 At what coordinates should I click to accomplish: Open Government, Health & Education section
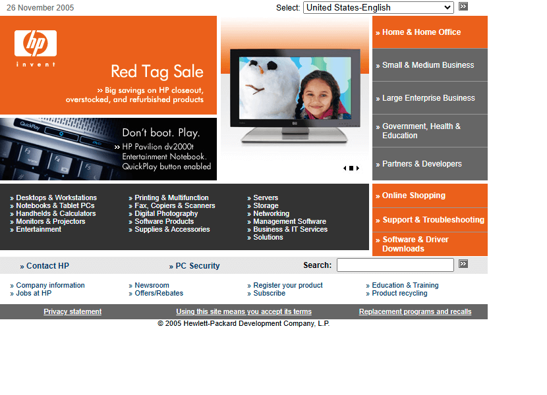pos(430,131)
